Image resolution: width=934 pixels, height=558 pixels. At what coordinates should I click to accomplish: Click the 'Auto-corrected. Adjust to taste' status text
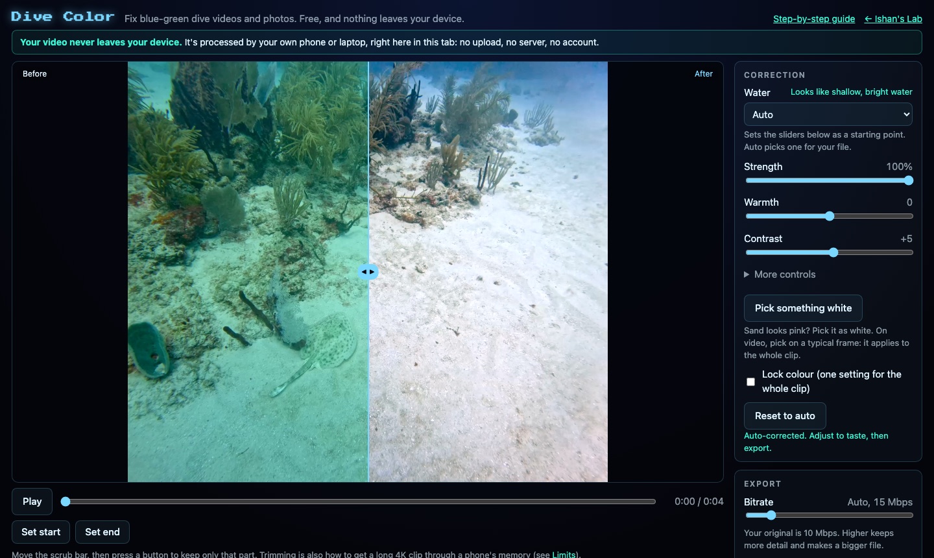(816, 442)
